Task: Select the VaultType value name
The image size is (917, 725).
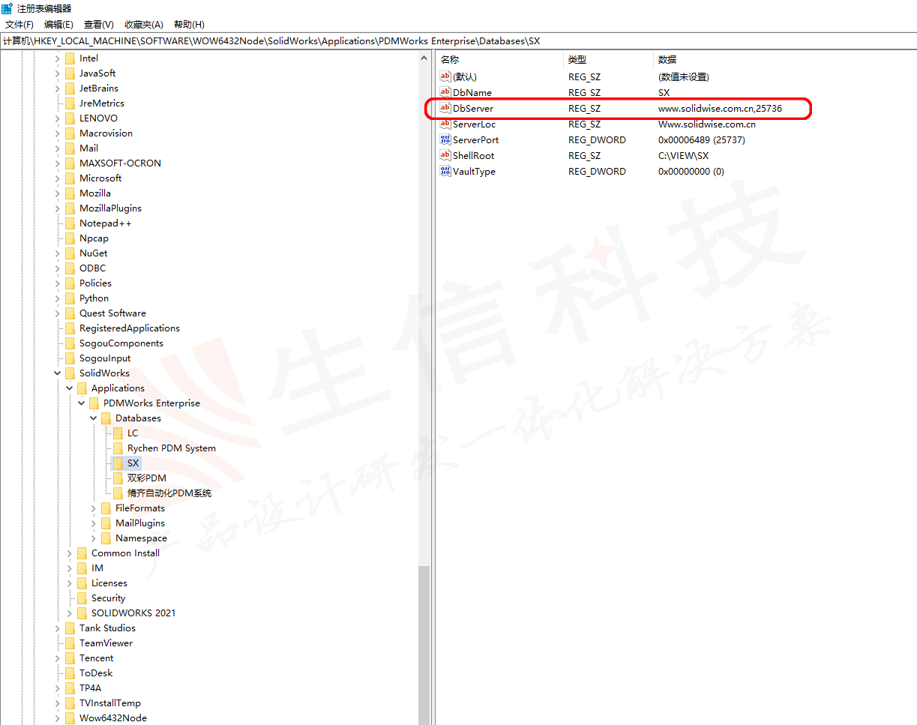Action: 474,171
